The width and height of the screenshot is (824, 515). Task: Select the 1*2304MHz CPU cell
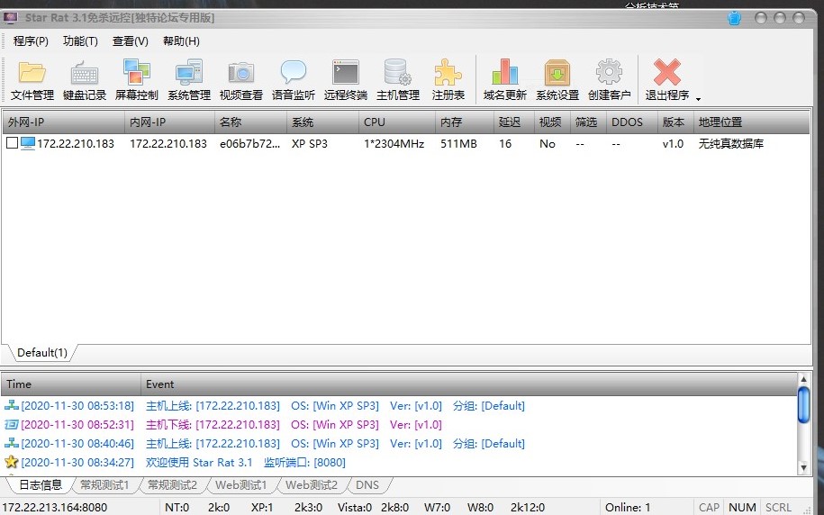tap(394, 143)
